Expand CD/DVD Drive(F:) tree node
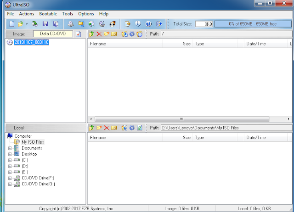This screenshot has height=212, width=294. coord(10,178)
